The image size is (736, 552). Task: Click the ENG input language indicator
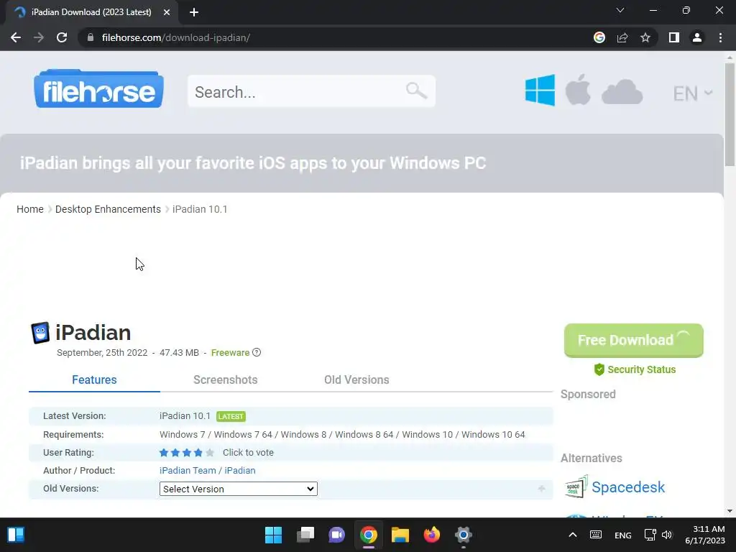point(623,535)
